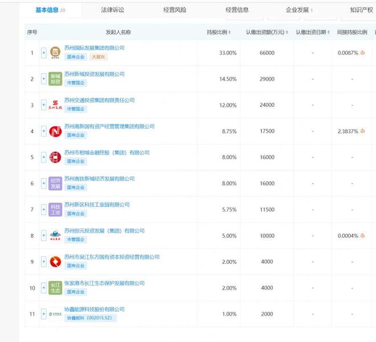Open 苏州市吴江东方国有资本投资经营有限公司 link
376x342 pixels.
point(112,257)
